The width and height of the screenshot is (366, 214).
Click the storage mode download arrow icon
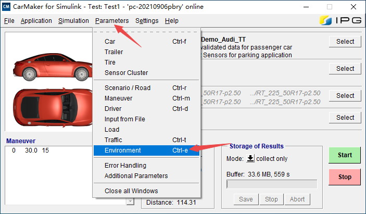(x=250, y=158)
